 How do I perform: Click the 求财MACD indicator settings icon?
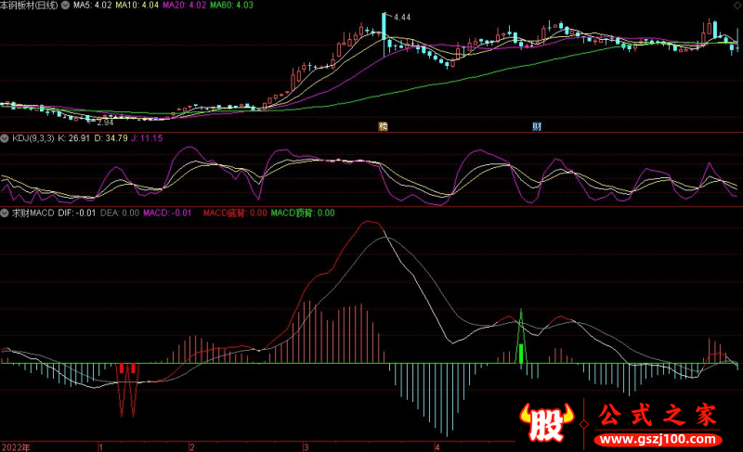[6, 213]
